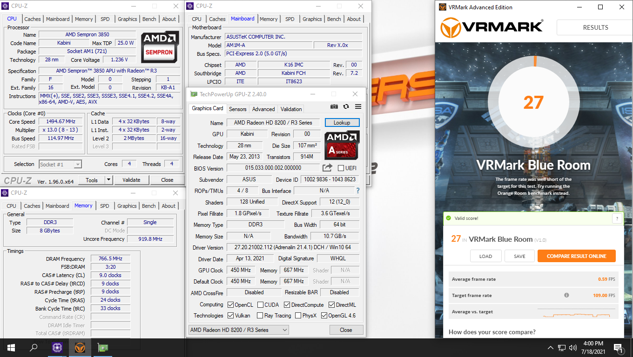Image resolution: width=633 pixels, height=357 pixels.
Task: Click the Lookup button in GPU-Z
Action: tap(342, 123)
